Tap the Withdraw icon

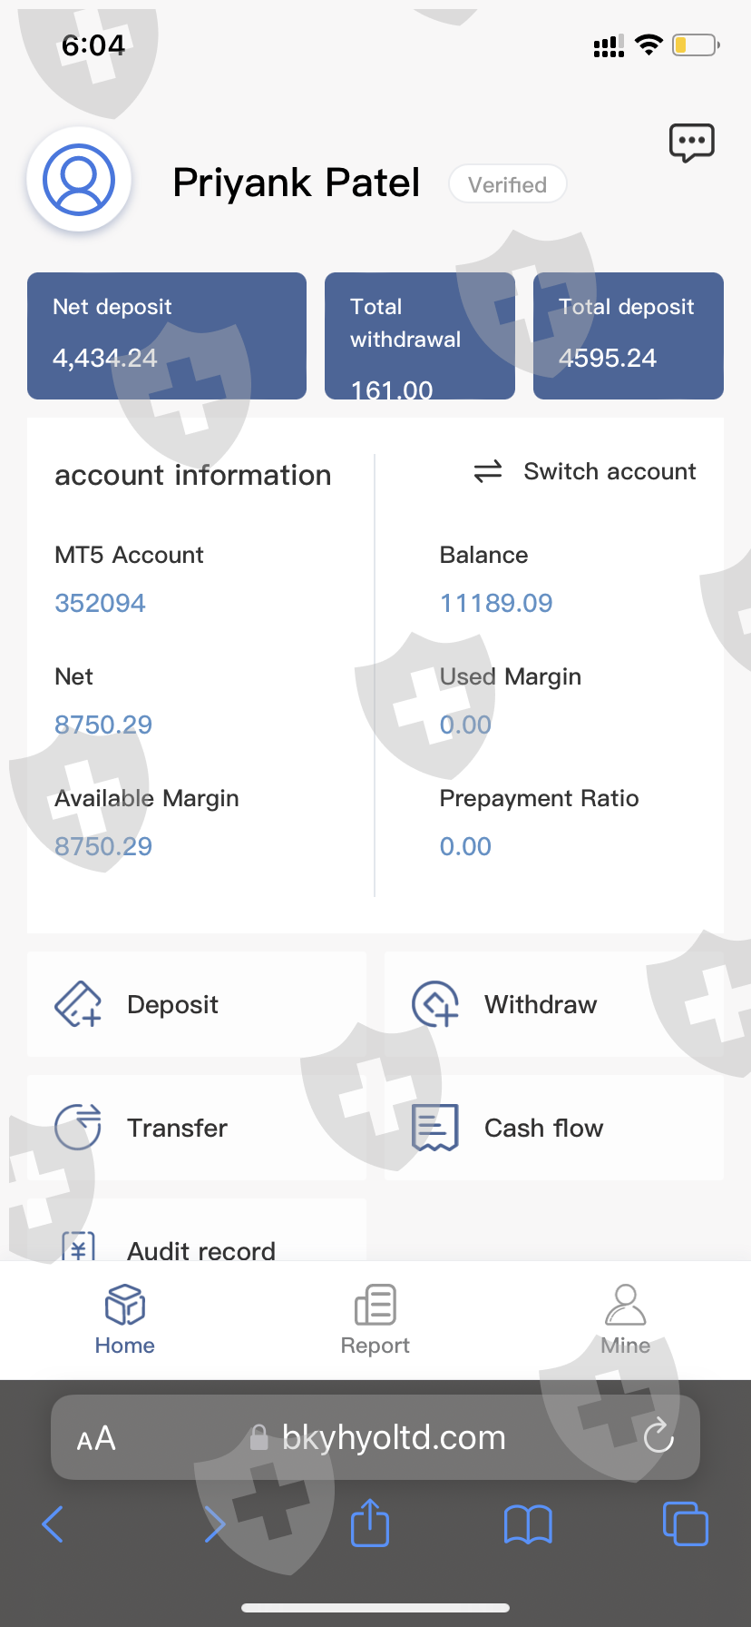click(435, 1004)
